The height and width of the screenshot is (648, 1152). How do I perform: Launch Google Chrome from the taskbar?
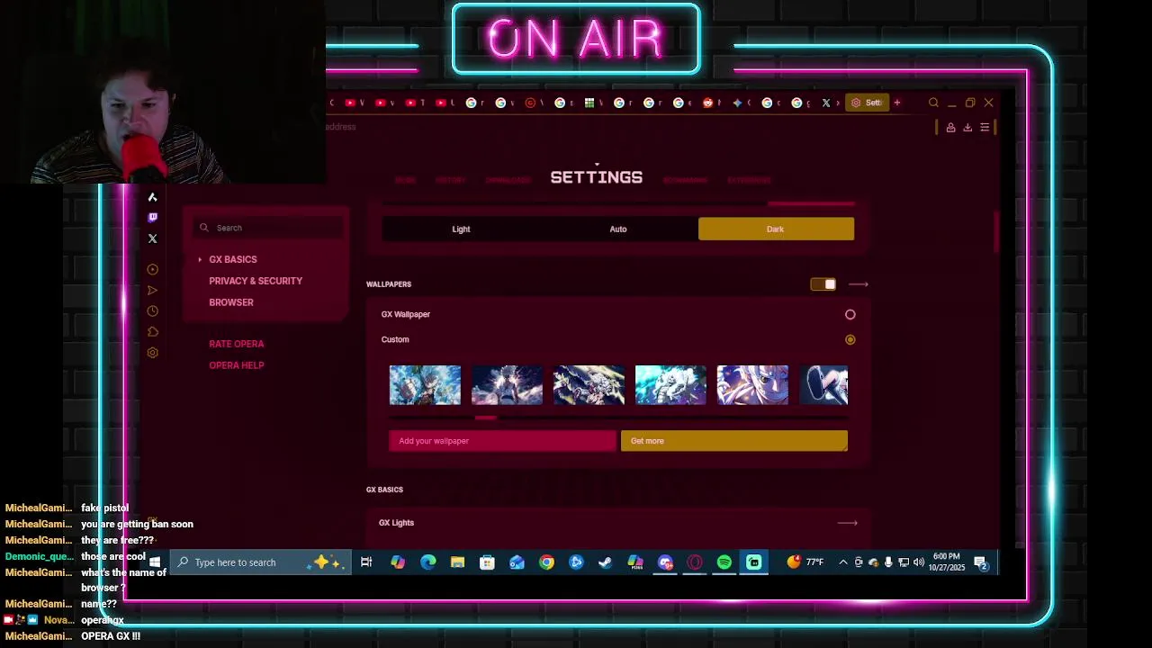tap(546, 562)
